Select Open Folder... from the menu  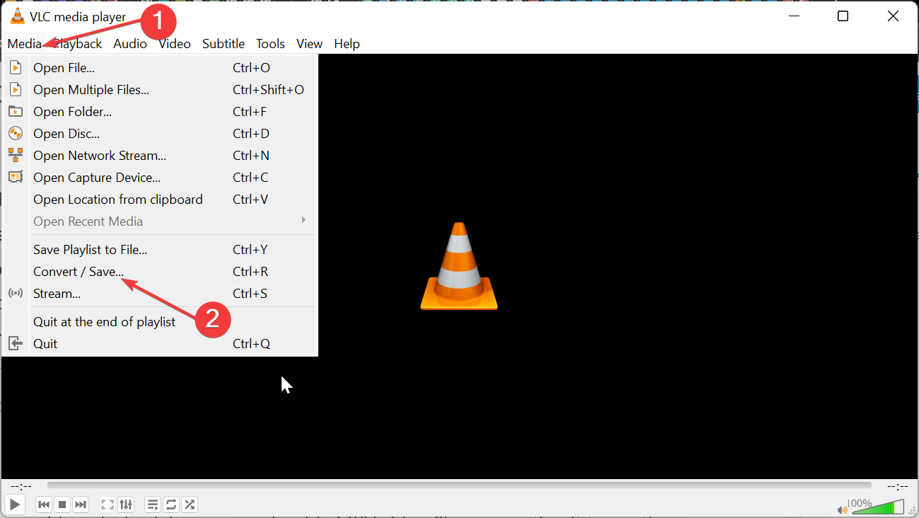click(x=160, y=112)
